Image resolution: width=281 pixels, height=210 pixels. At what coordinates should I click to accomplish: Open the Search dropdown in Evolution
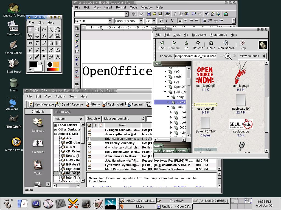(93, 119)
